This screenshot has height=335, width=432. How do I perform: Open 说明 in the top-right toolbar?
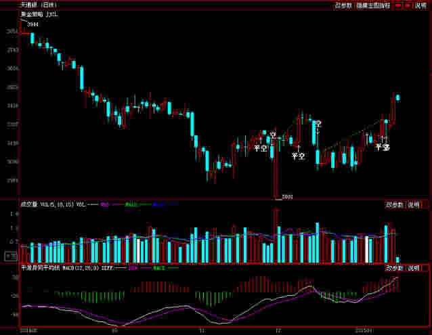421,5
